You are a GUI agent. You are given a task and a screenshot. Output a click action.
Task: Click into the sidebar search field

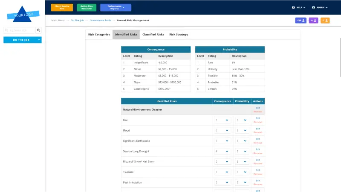[19, 30]
